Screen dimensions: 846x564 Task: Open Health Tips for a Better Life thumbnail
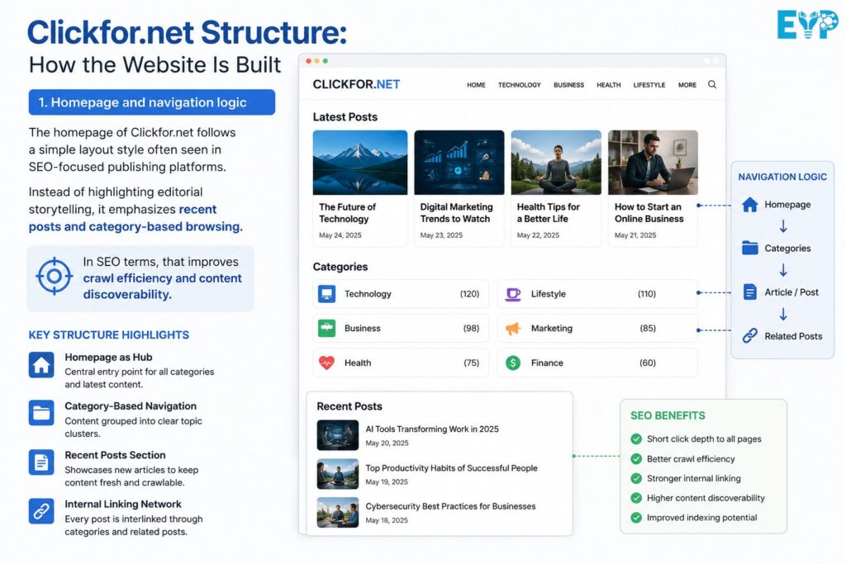(556, 163)
